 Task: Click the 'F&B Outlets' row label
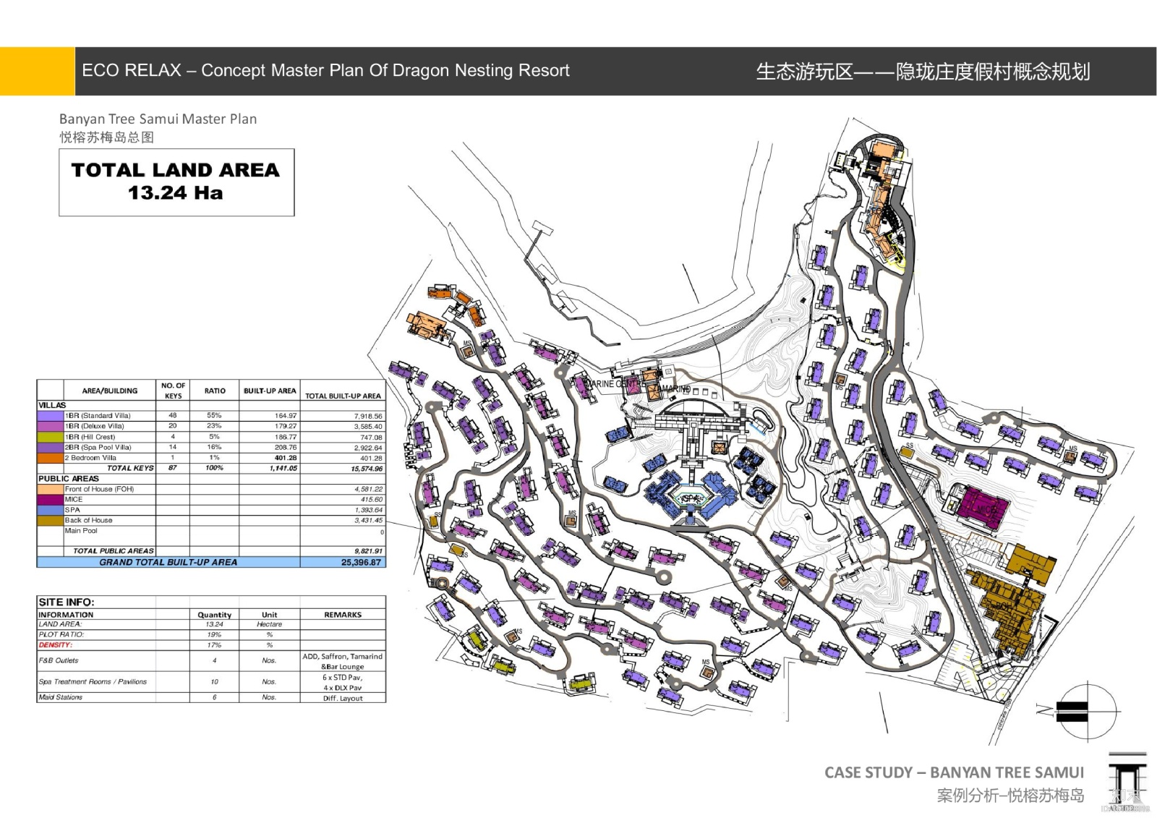[58, 660]
